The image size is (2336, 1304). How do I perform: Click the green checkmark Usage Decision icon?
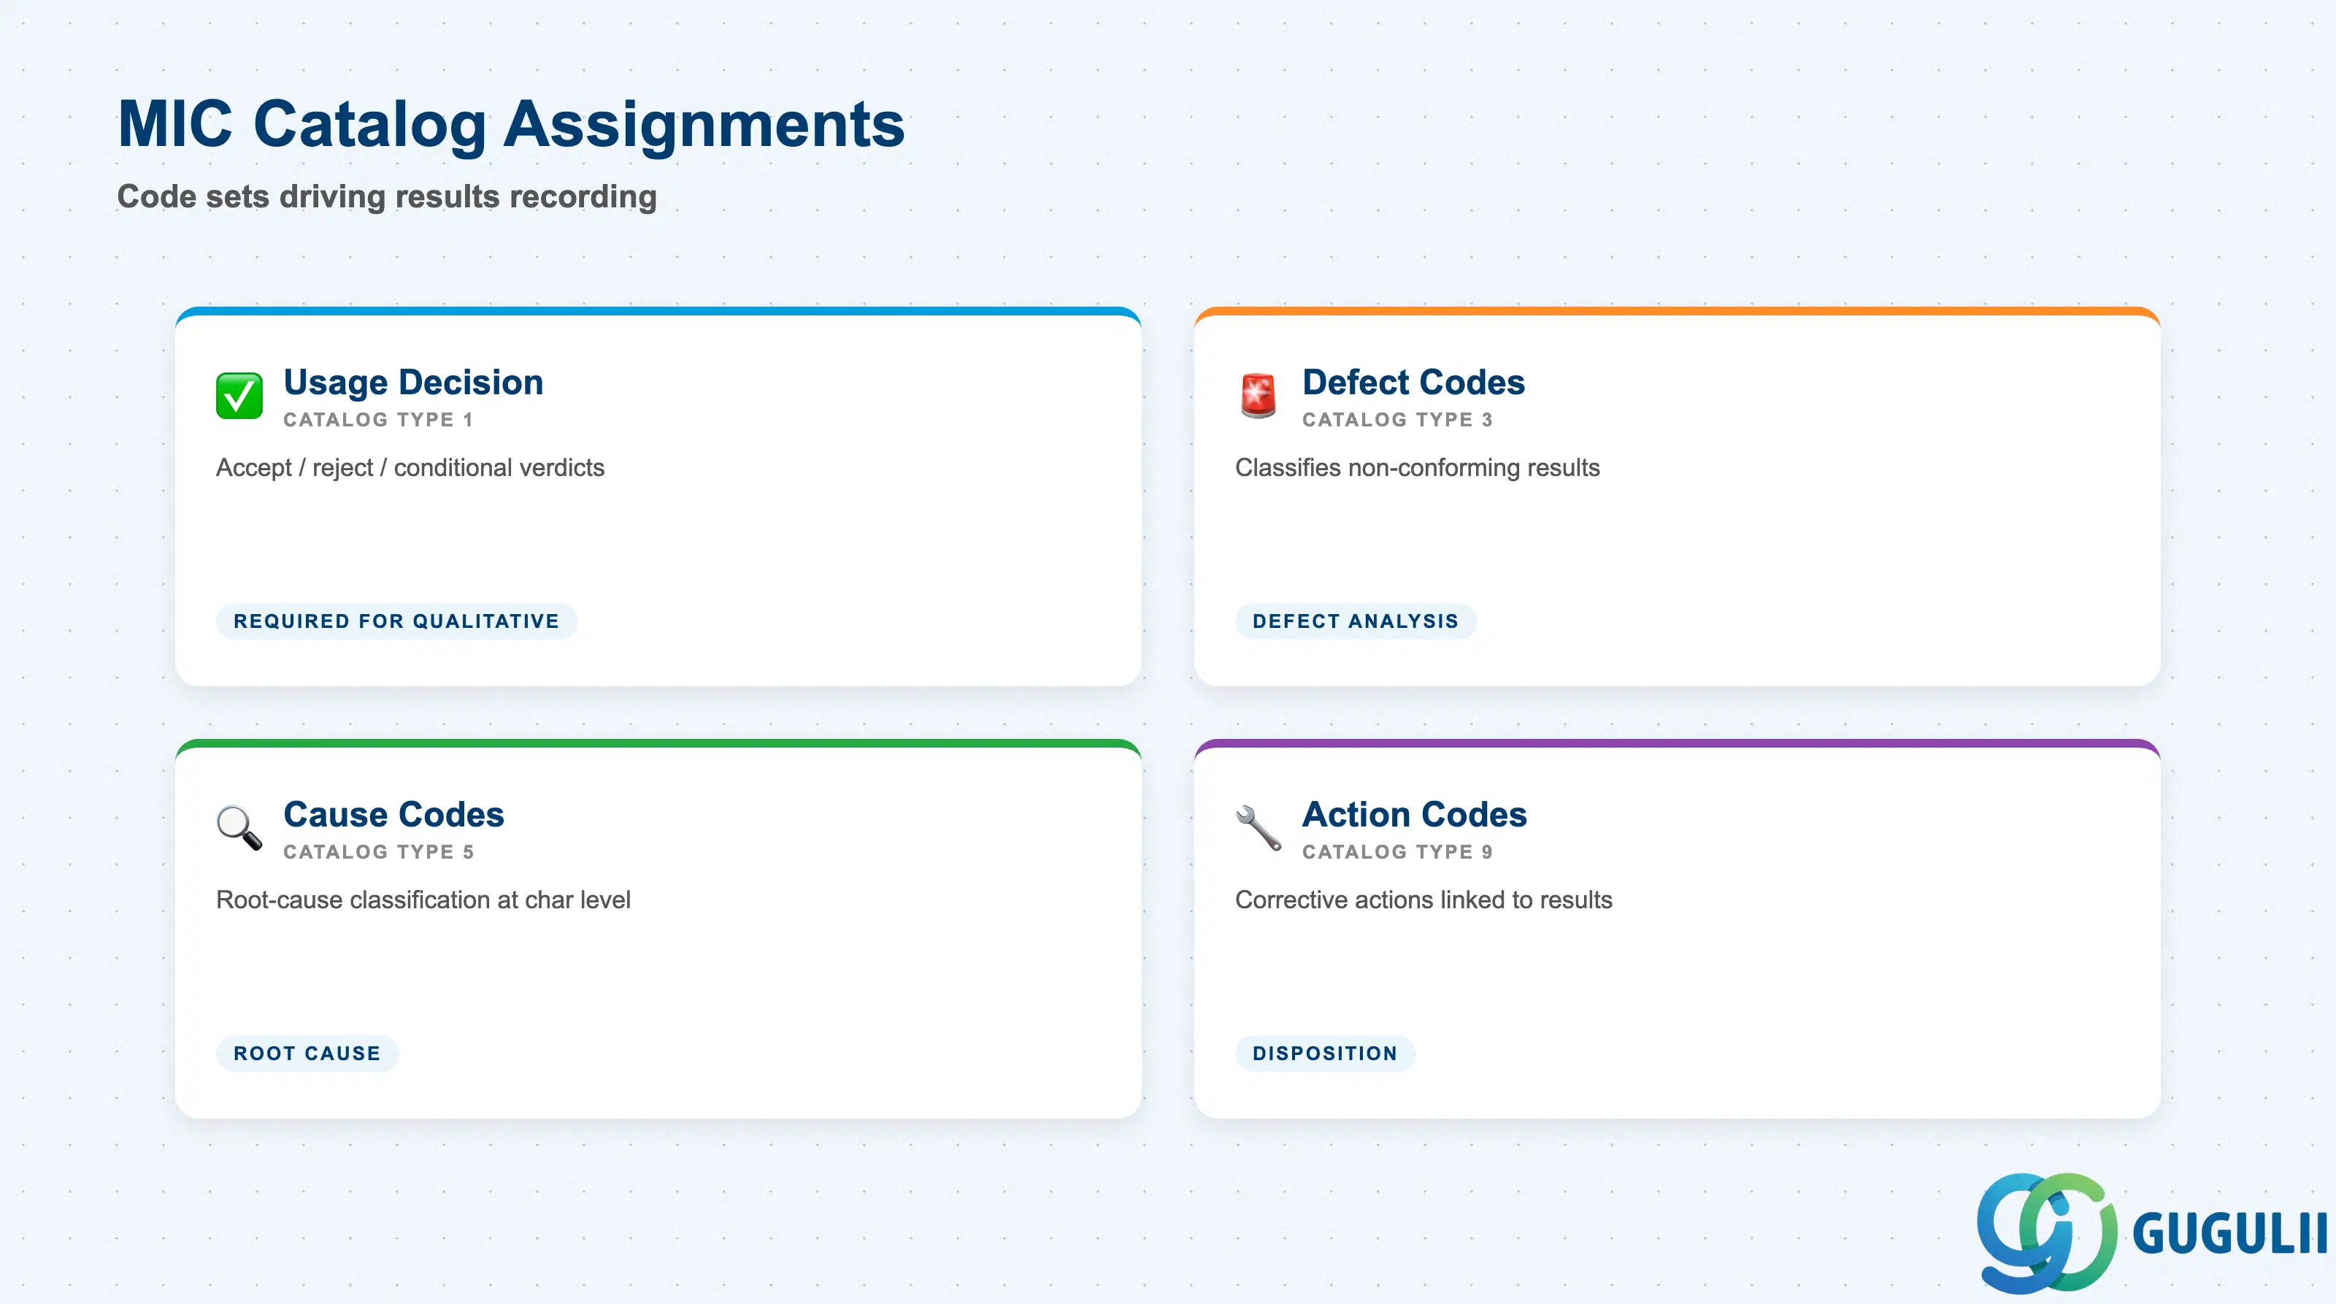coord(239,396)
